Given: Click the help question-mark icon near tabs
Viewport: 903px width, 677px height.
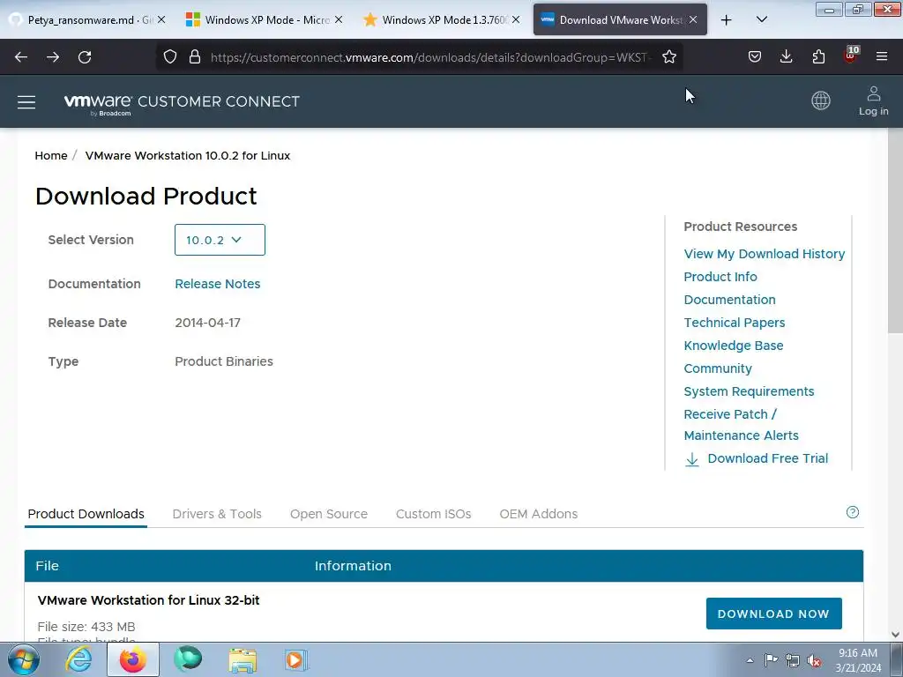Looking at the screenshot, I should click(x=853, y=512).
